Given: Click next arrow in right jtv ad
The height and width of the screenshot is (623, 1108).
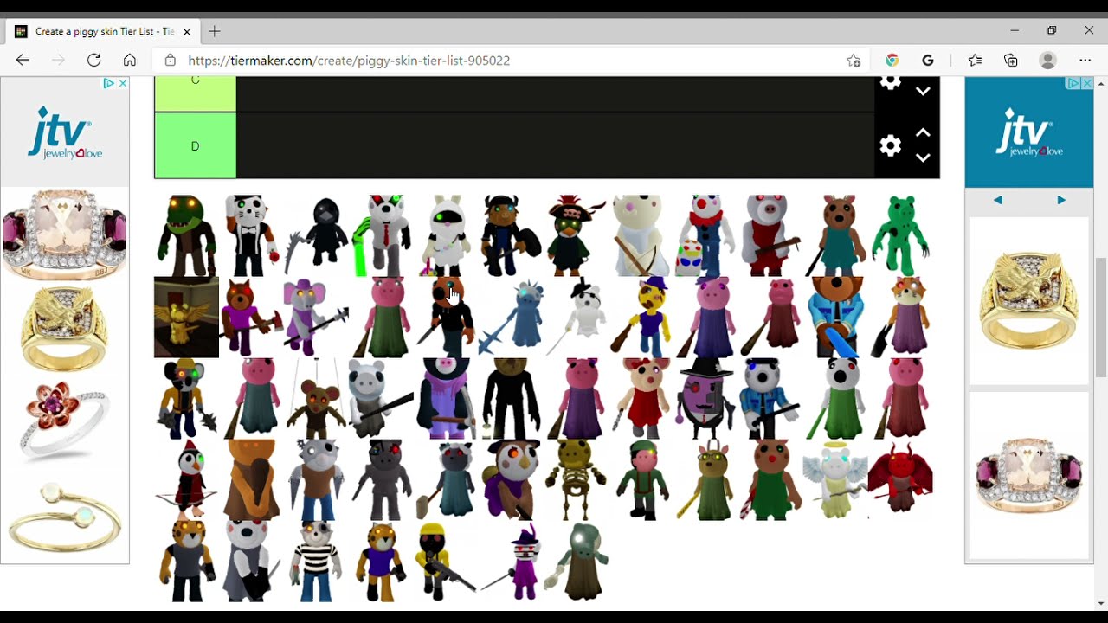Looking at the screenshot, I should (1061, 200).
